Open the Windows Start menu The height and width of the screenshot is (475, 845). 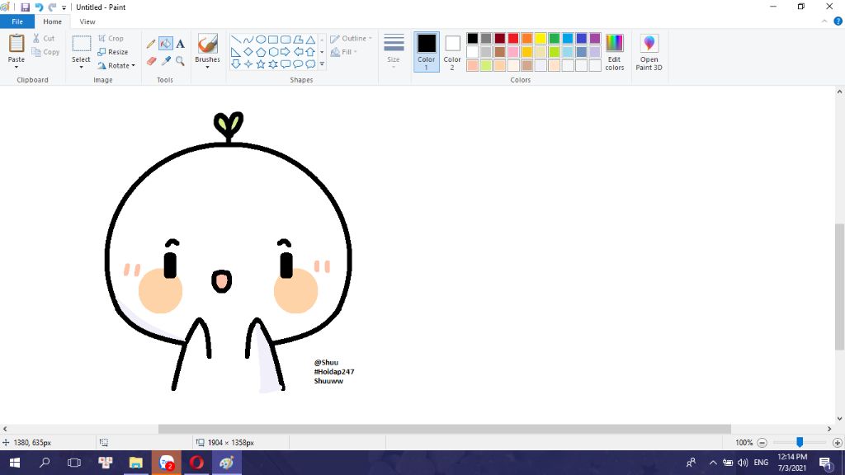[15, 463]
